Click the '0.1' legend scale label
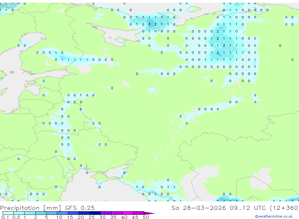This screenshot has width=299, height=219. tap(5, 217)
